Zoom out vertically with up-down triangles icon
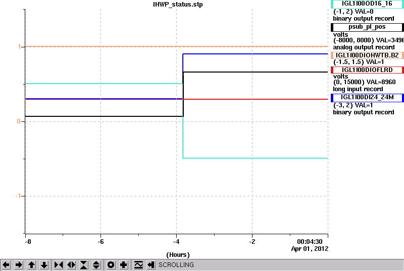This screenshot has height=271, width=404. point(96,265)
